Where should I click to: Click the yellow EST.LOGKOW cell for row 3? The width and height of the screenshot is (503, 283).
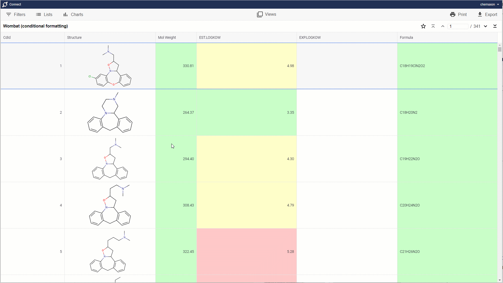(247, 159)
